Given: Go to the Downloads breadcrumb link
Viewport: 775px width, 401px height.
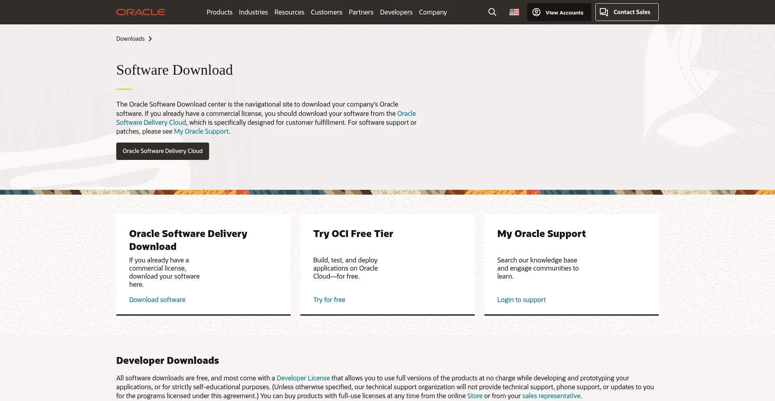Looking at the screenshot, I should 130,39.
